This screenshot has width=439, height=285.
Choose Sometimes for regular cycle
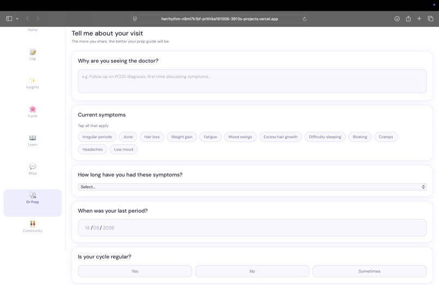(x=370, y=271)
